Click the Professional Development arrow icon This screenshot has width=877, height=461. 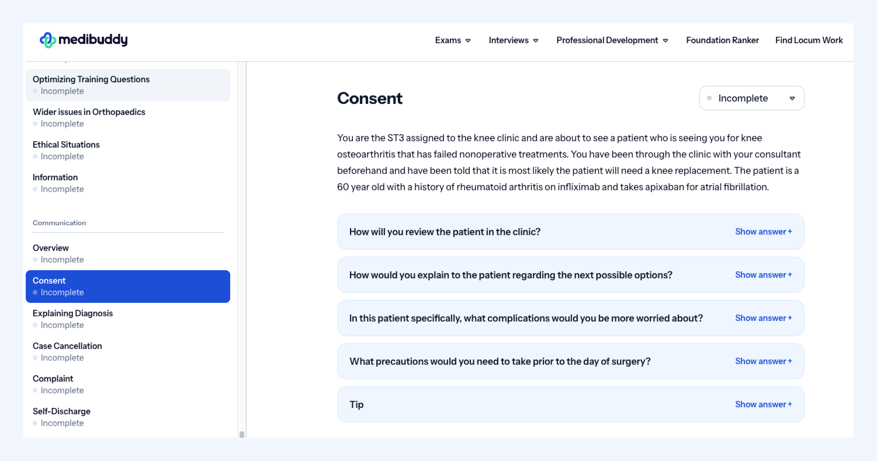(x=665, y=41)
